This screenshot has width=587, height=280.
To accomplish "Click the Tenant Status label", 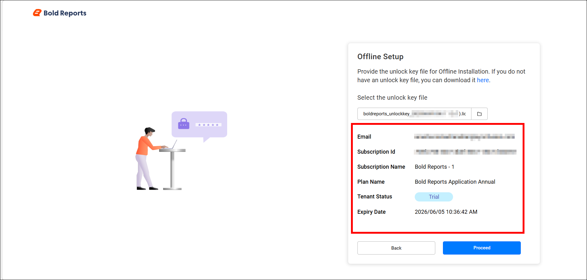I will coord(375,197).
